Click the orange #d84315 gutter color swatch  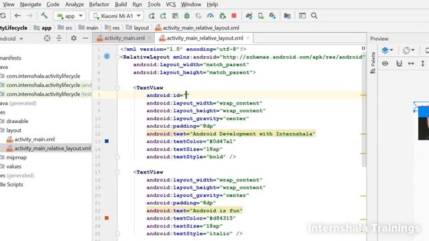[107, 218]
